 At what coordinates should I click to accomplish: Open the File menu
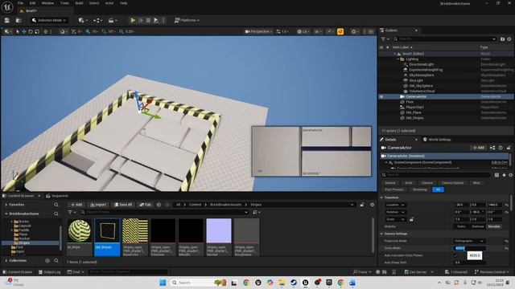[x=20, y=3]
